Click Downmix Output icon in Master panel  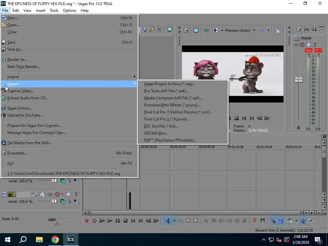307,29
